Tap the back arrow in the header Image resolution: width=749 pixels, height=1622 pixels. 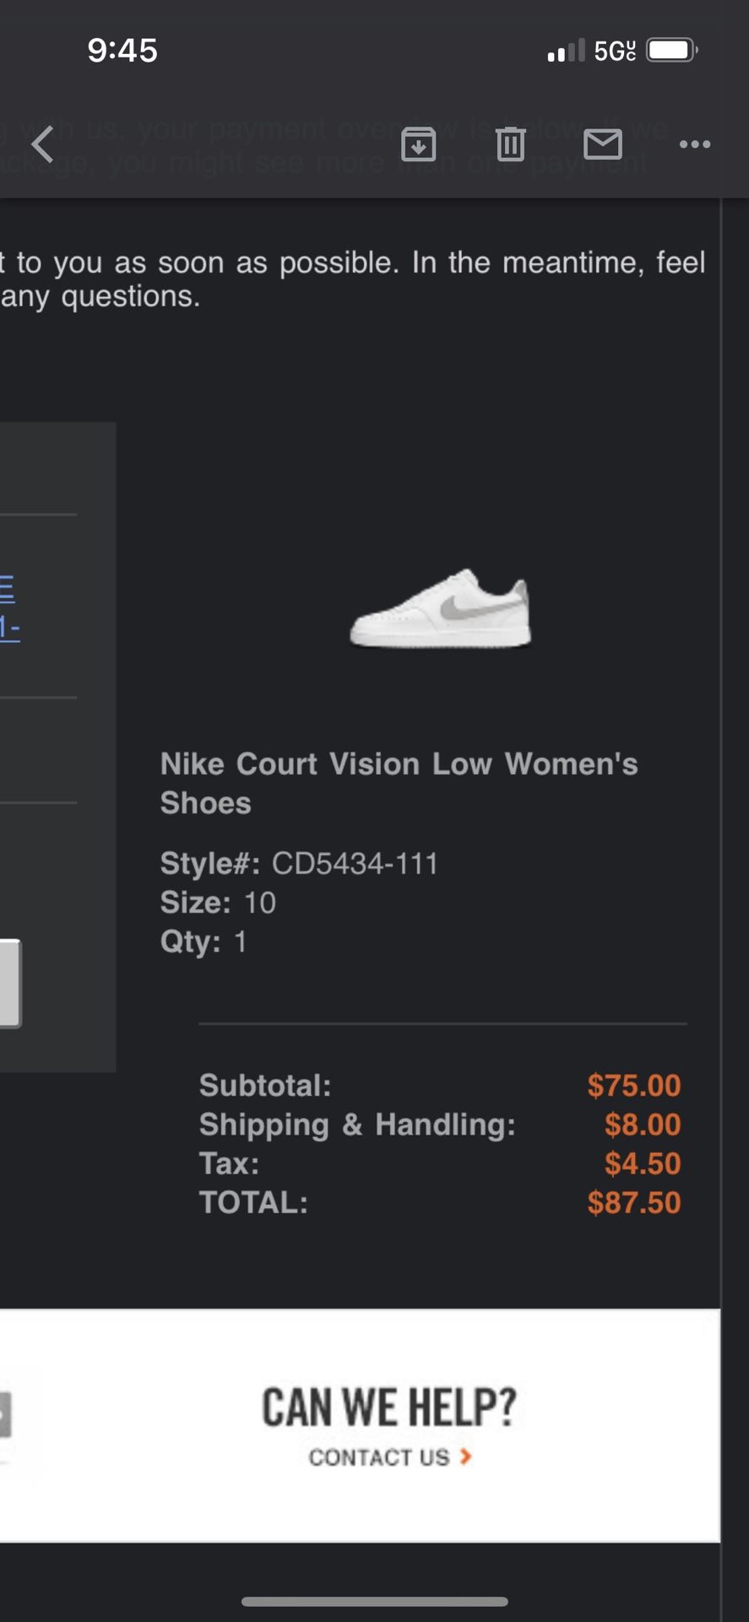tap(42, 144)
